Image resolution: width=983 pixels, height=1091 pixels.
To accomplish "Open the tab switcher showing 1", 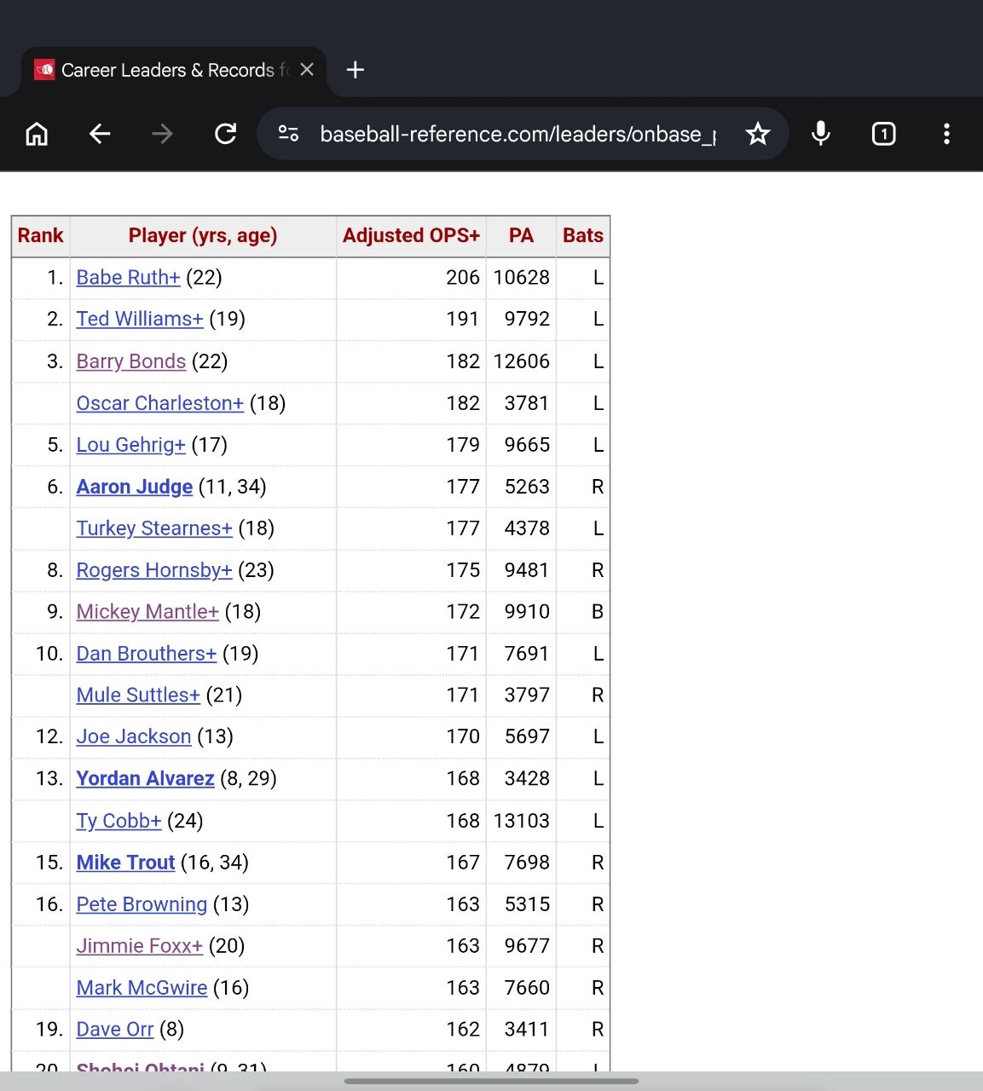I will 884,134.
